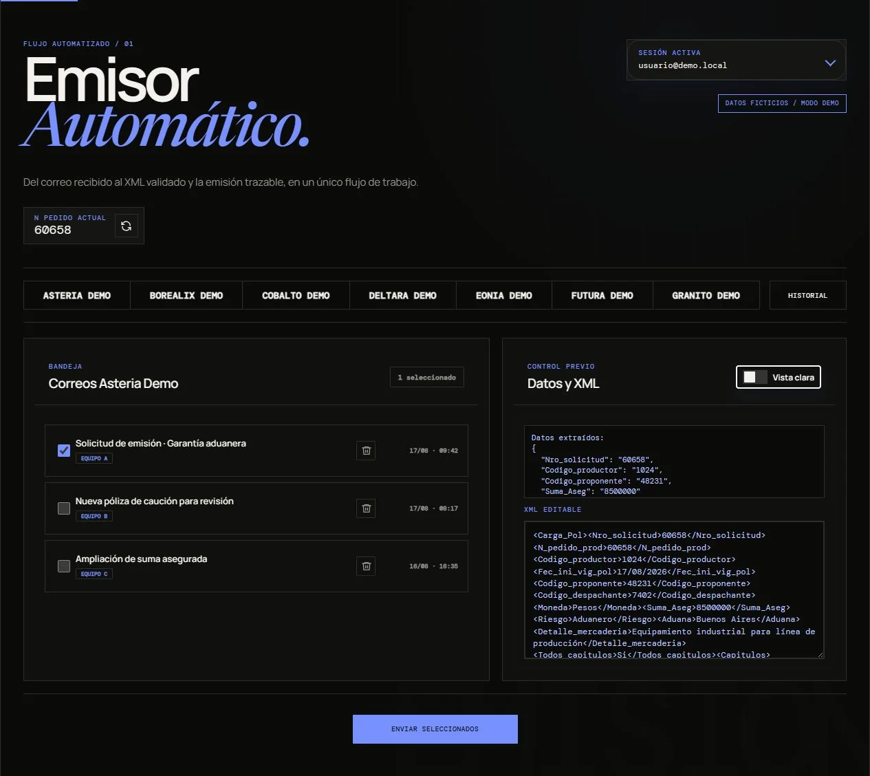
Task: Click the order number 60658 value
Action: pyautogui.click(x=53, y=230)
